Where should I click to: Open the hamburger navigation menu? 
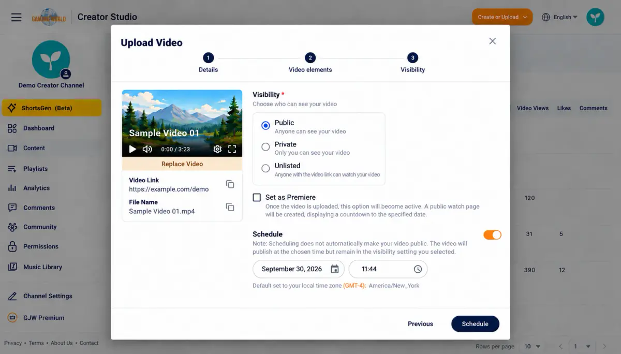coord(17,17)
